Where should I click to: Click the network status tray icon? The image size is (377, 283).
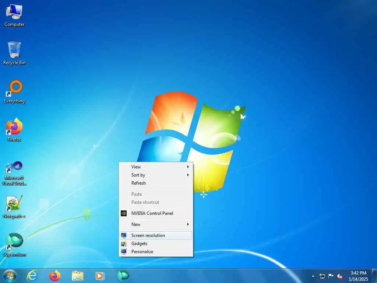coord(322,276)
